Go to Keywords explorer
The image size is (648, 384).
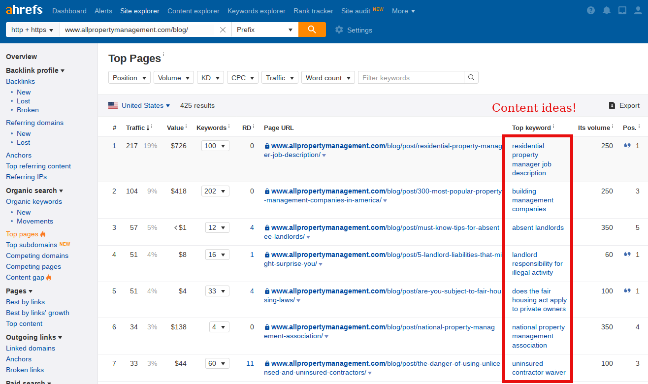point(257,11)
